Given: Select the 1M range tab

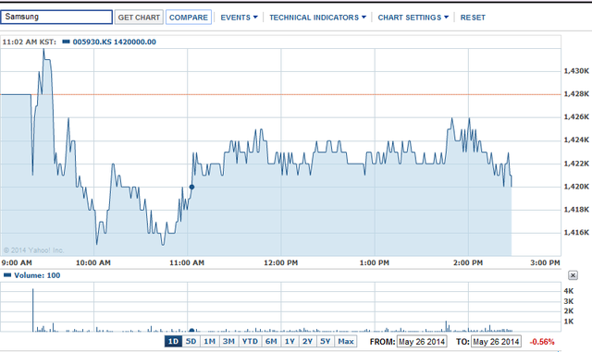Looking at the screenshot, I should (x=210, y=342).
